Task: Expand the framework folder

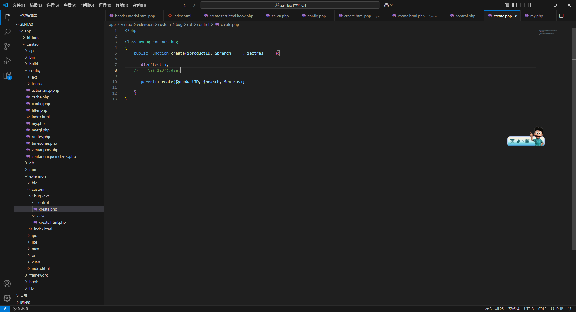Action: 38,275
